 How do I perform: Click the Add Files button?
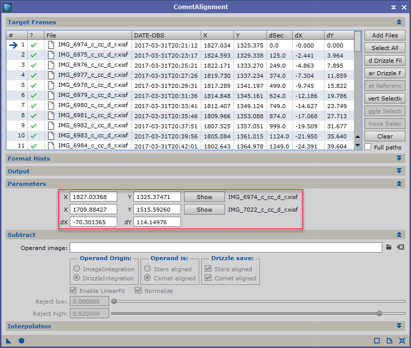tap(385, 35)
